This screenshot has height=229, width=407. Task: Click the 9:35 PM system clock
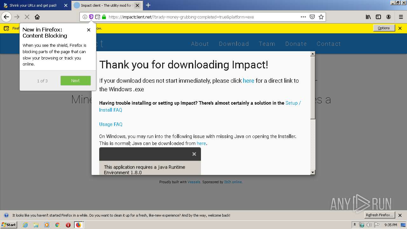(x=391, y=225)
